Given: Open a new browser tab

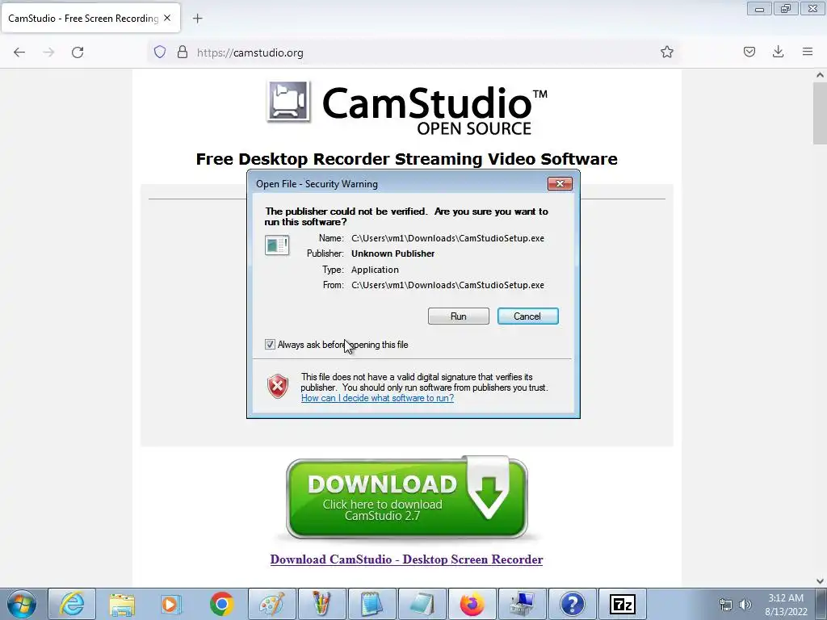Looking at the screenshot, I should (x=197, y=19).
